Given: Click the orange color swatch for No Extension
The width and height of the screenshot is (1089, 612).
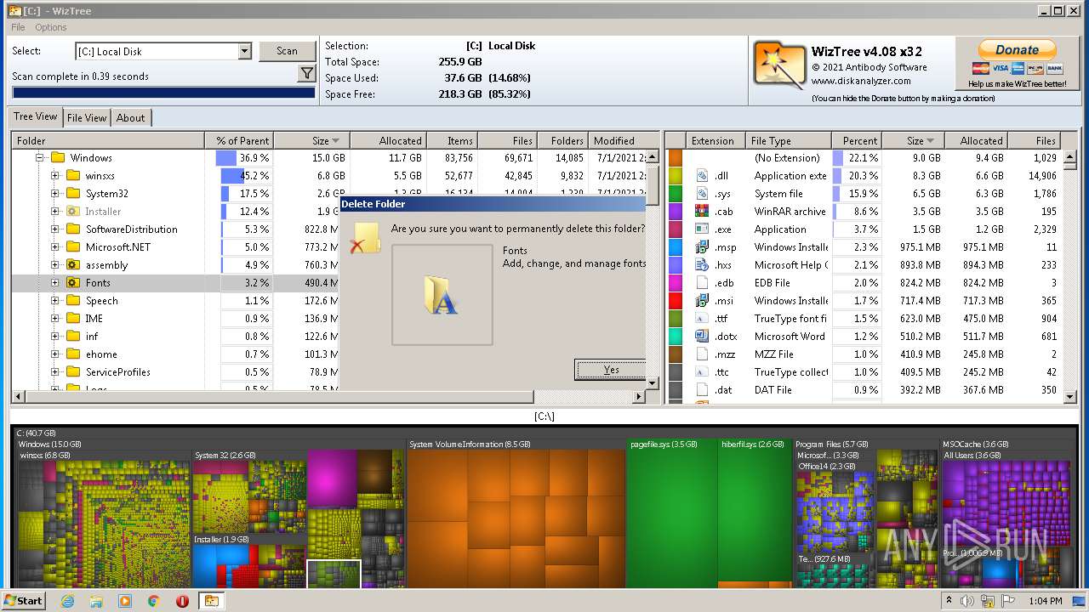Looking at the screenshot, I should point(676,157).
